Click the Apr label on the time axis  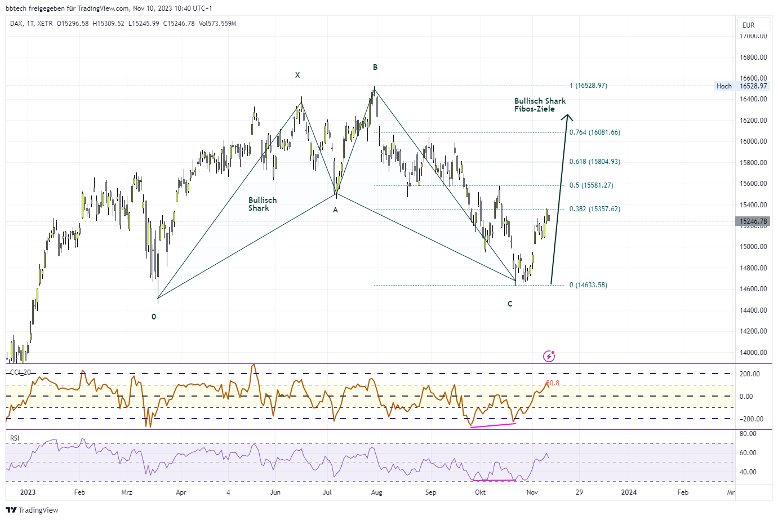pos(181,492)
